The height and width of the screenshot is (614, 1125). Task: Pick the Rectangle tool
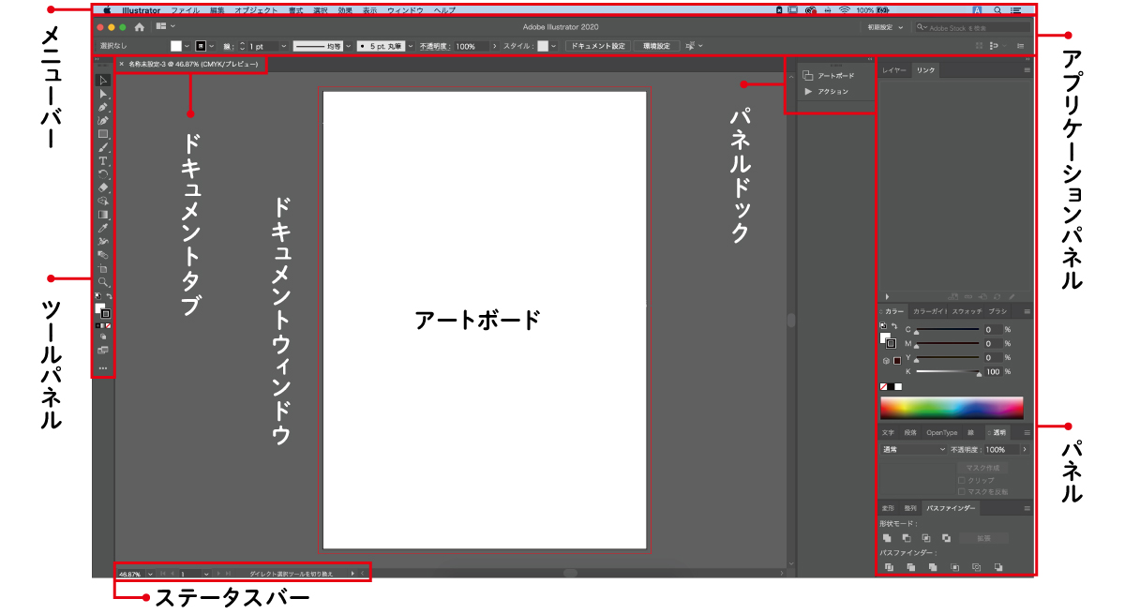[103, 134]
